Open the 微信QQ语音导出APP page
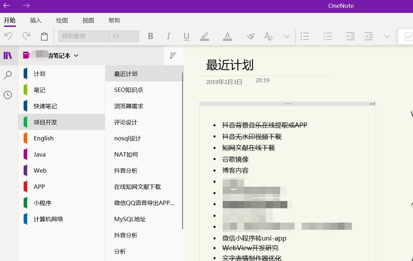Viewport: 413px width, 261px height. (x=144, y=203)
